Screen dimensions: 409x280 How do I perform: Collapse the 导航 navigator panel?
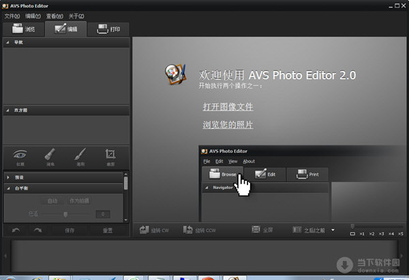click(7, 42)
